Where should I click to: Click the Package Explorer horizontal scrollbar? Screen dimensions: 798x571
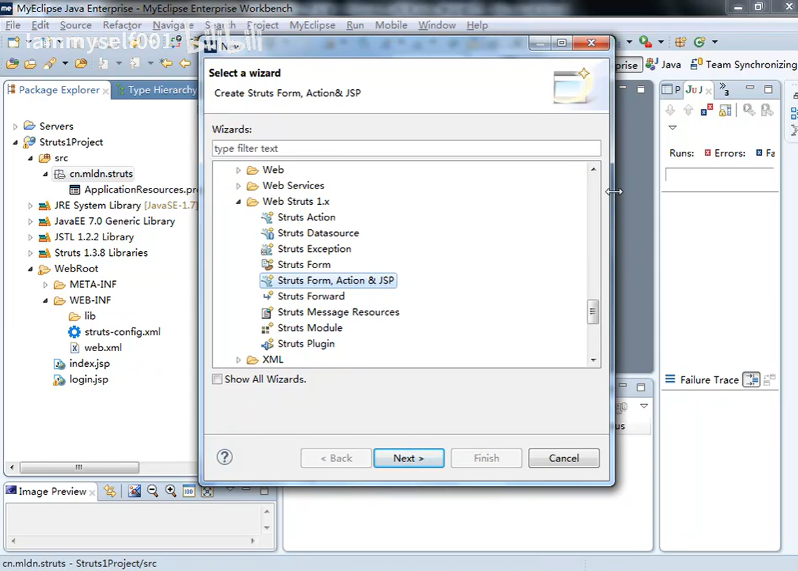tap(79, 467)
